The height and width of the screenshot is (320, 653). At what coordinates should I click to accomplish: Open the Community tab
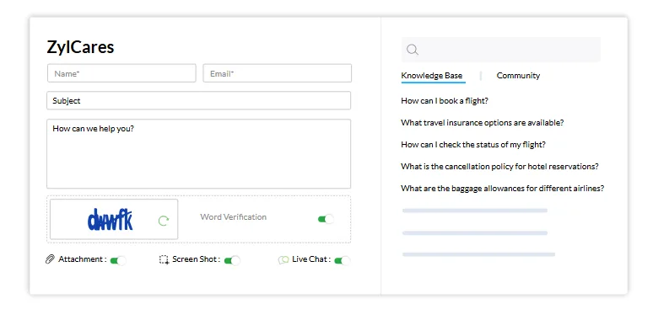pyautogui.click(x=518, y=76)
